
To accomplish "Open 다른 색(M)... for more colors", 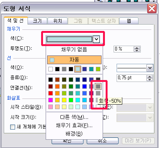I will tap(74, 117).
